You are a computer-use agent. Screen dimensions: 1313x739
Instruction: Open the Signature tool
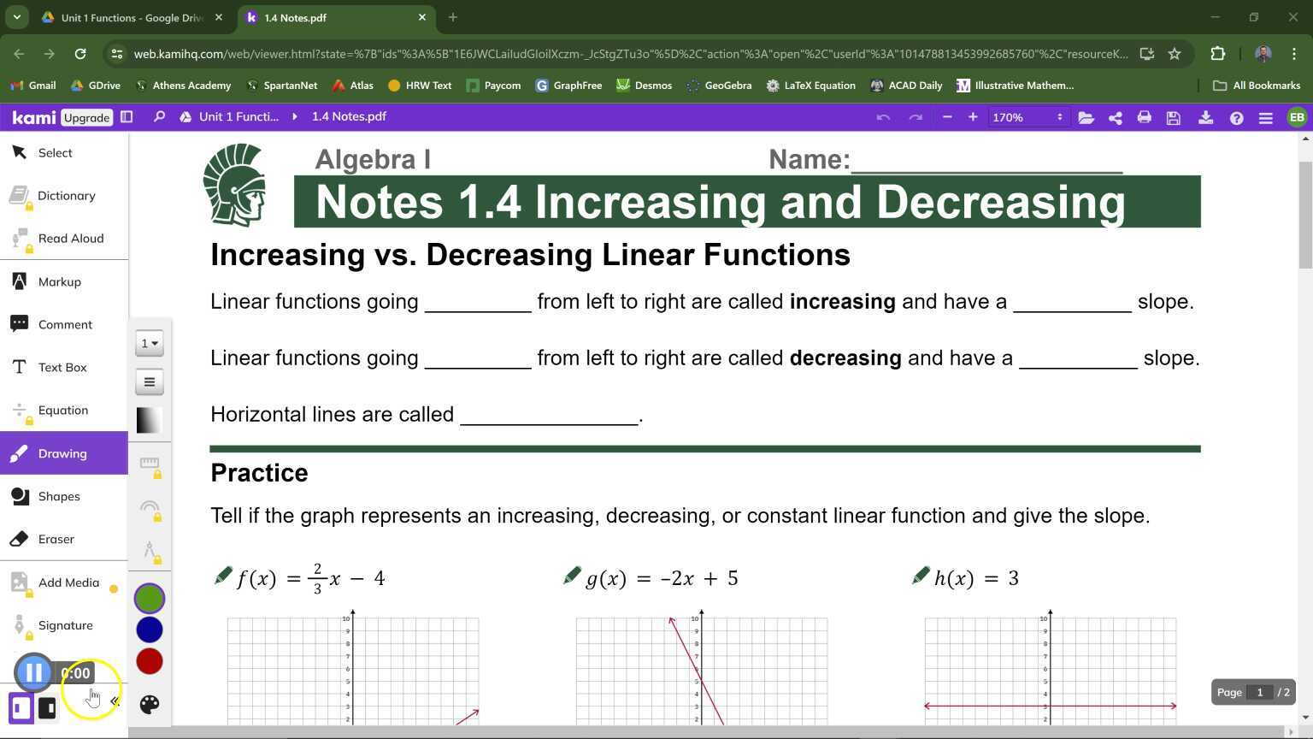coord(65,625)
